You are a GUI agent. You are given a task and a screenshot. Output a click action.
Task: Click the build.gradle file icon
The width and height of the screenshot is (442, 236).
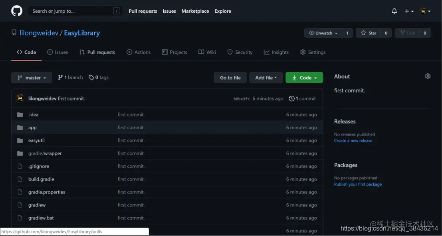click(20, 179)
